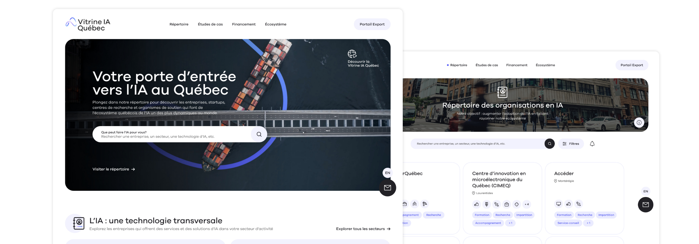Open Financement in the back window
Image resolution: width=699 pixels, height=244 pixels.
tap(517, 65)
